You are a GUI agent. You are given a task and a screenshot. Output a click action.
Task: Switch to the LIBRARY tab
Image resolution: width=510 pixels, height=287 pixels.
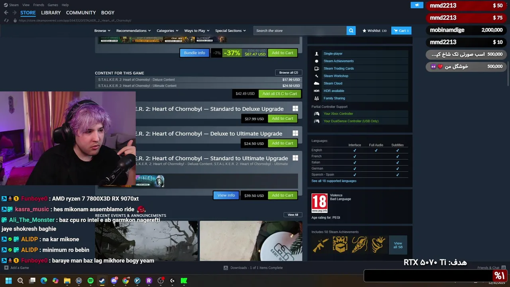coord(51,13)
